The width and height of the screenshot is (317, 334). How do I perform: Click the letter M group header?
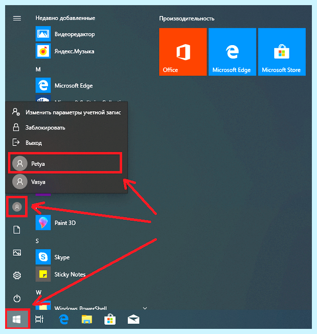38,69
